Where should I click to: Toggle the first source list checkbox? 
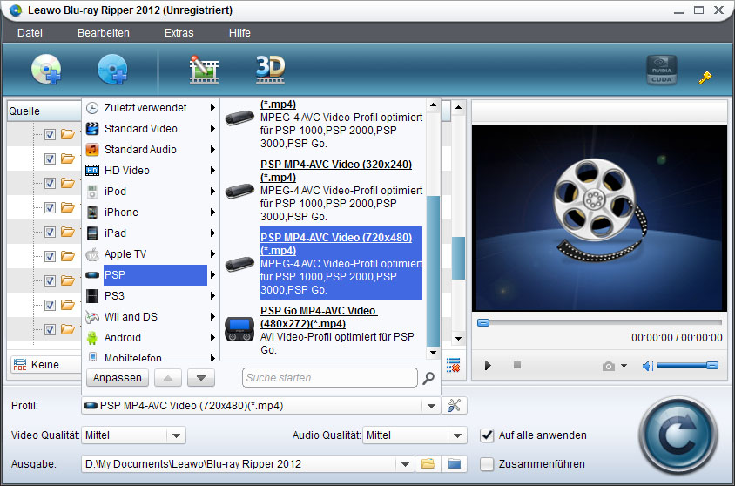[50, 134]
